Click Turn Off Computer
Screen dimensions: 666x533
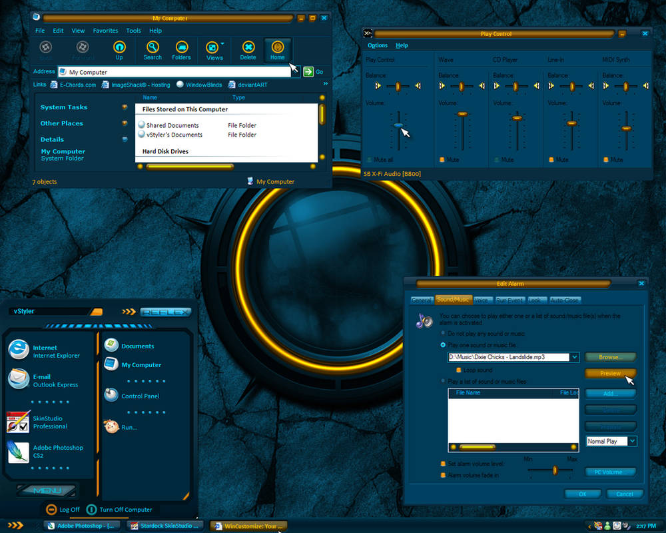tap(119, 509)
